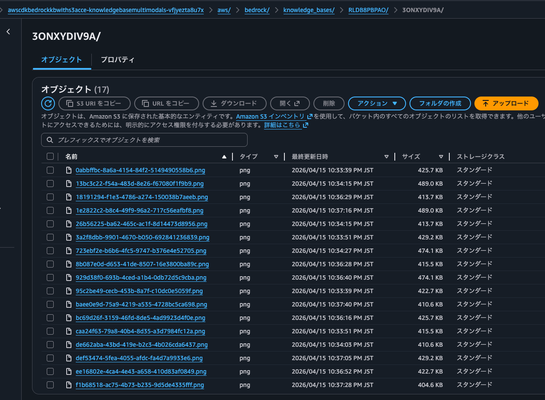Sort by タイプ column arrow
This screenshot has width=545, height=400.
276,157
